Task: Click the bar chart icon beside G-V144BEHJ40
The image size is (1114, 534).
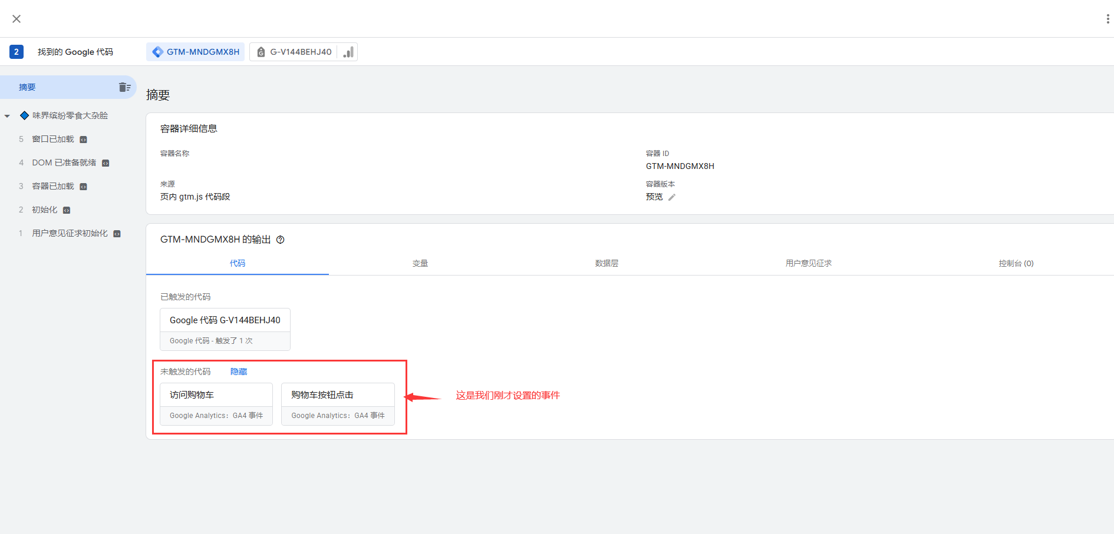Action: [x=348, y=52]
